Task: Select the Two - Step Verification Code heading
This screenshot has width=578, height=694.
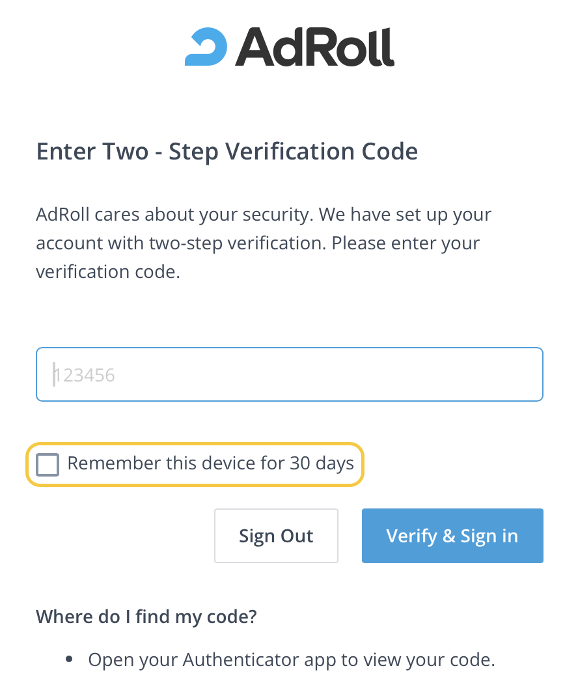Action: click(227, 152)
